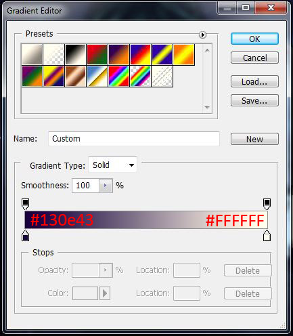Open the Gradient Type dropdown
293x336 pixels.
(x=112, y=165)
